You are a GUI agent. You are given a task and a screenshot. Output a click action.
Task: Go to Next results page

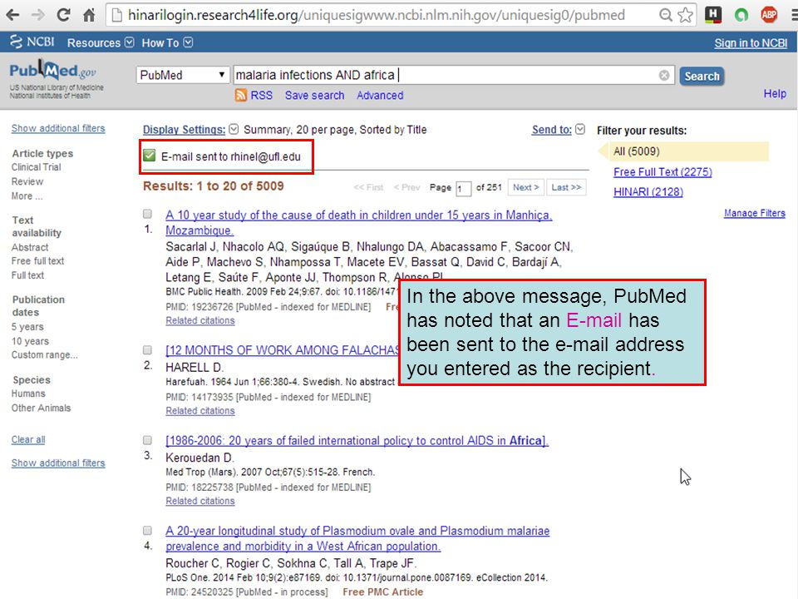pyautogui.click(x=525, y=187)
